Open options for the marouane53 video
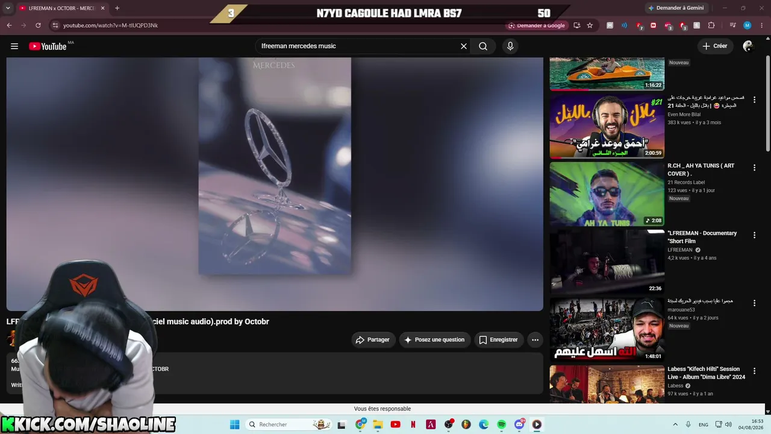The width and height of the screenshot is (771, 434). pos(754,303)
